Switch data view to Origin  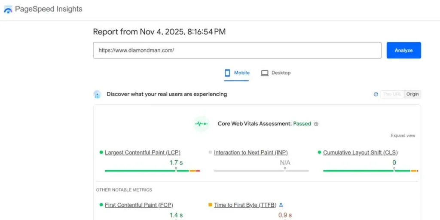(x=412, y=95)
